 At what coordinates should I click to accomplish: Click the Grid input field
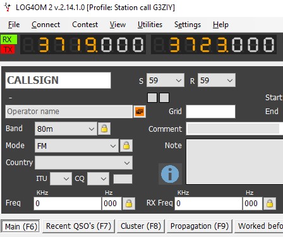(x=210, y=112)
